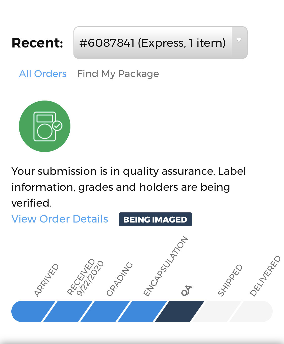Click the QA stage label
Screen dimensions: 284x344
click(187, 290)
